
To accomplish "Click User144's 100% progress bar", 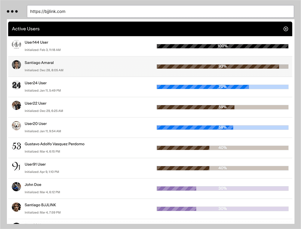I will (222, 46).
